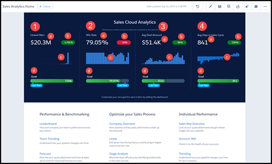Click the Individual Performance heading
This screenshot has height=164, width=272.
[198, 114]
